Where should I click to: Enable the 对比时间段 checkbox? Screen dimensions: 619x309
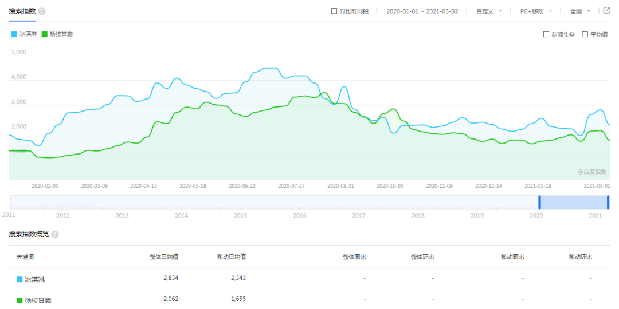334,11
